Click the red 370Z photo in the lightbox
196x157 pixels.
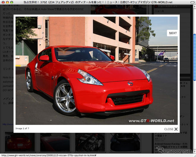[x=96, y=71]
